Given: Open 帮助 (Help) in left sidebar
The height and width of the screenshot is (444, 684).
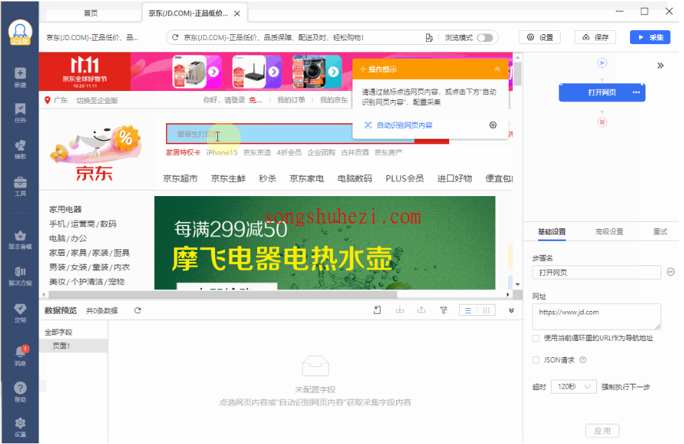Looking at the screenshot, I should point(20,391).
